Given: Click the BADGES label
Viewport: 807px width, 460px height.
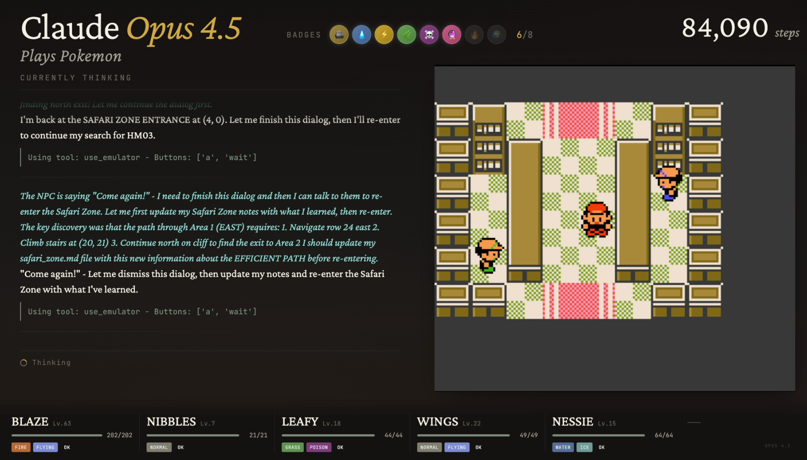Looking at the screenshot, I should 304,35.
